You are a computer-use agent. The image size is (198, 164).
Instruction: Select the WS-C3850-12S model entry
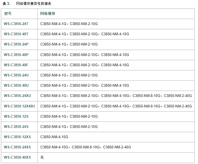point(16,116)
